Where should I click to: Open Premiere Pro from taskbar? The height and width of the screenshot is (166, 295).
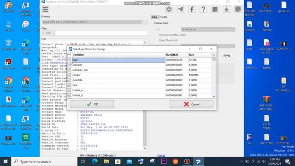164,161
